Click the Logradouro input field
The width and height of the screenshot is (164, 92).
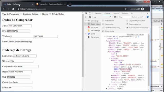25,56
